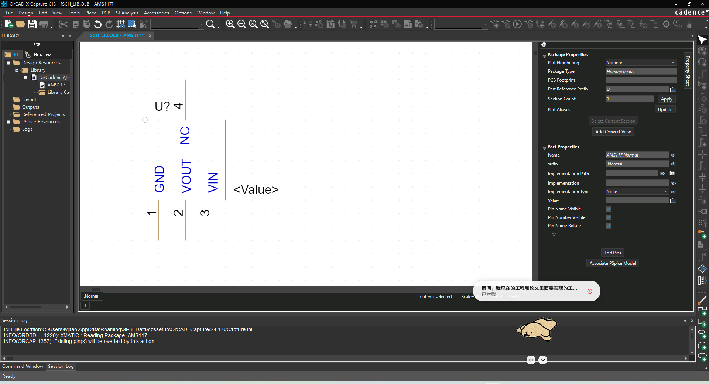
Task: Click the Update button for Part Aliases
Action: tap(665, 110)
